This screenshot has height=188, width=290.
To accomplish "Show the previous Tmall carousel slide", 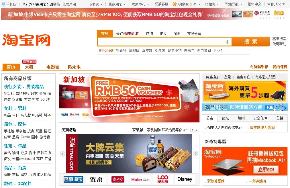I will (62, 153).
